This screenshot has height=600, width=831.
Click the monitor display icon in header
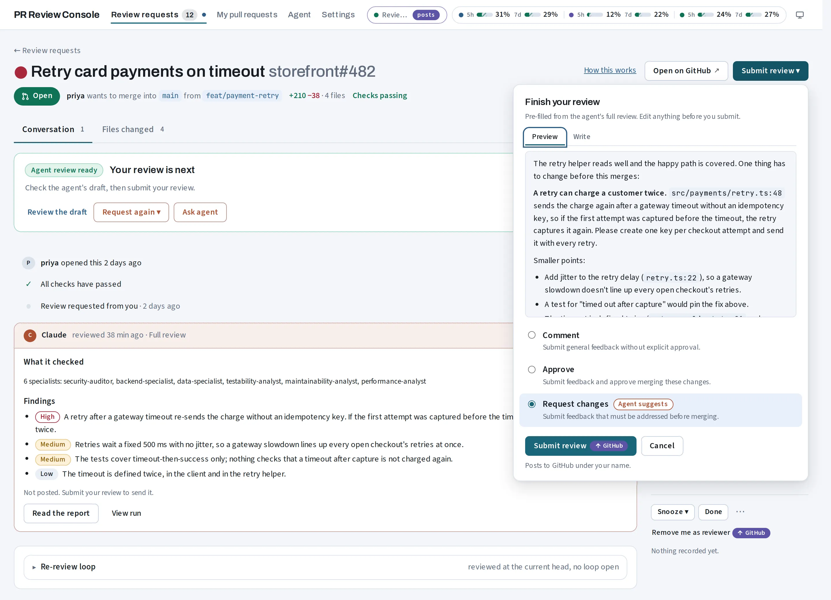click(x=800, y=15)
